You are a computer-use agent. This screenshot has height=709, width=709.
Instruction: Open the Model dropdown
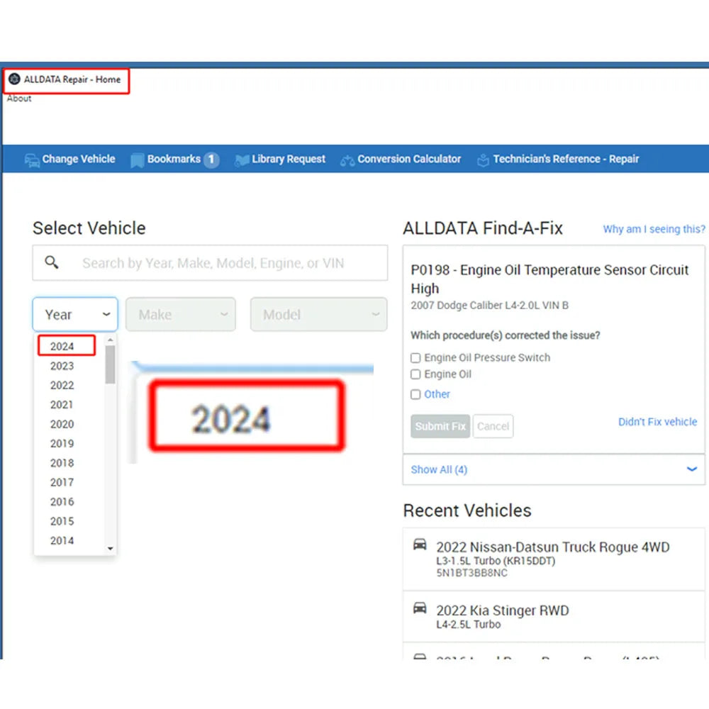(319, 314)
